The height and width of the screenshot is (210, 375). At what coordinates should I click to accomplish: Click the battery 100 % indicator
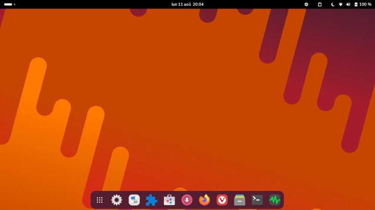click(x=363, y=4)
